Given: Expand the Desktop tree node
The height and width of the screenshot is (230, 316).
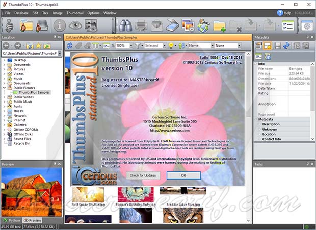Looking at the screenshot, I should 4,60.
